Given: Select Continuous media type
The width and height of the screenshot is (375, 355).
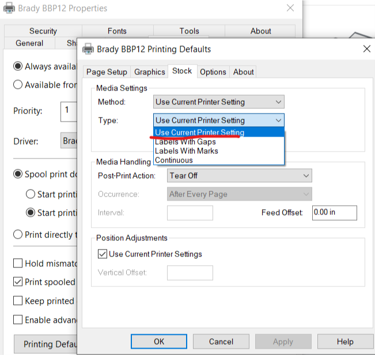Looking at the screenshot, I should (x=174, y=160).
